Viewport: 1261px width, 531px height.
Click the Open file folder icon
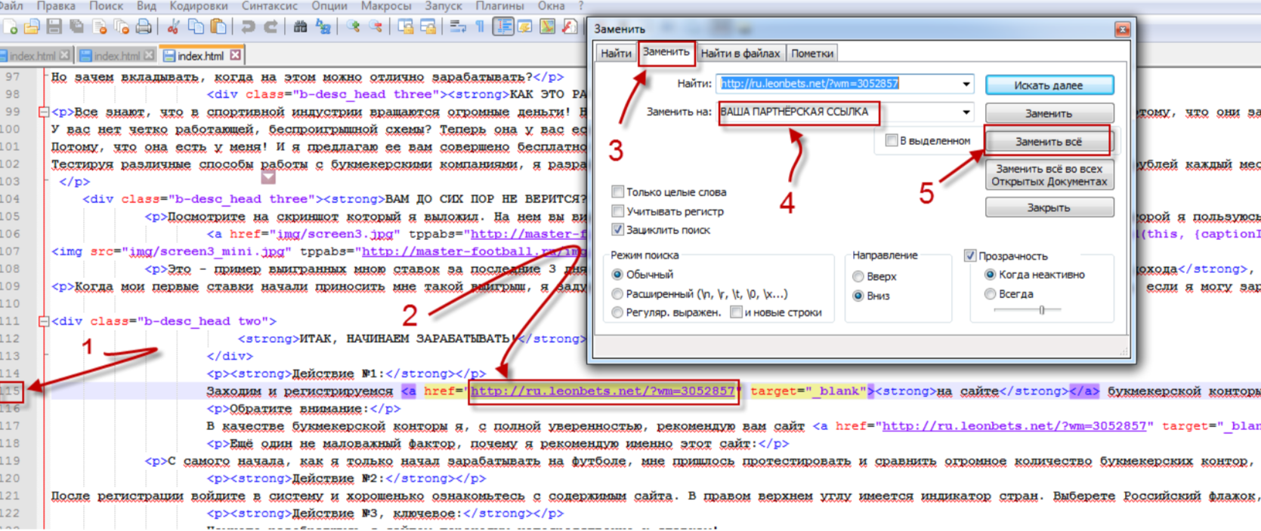[32, 27]
